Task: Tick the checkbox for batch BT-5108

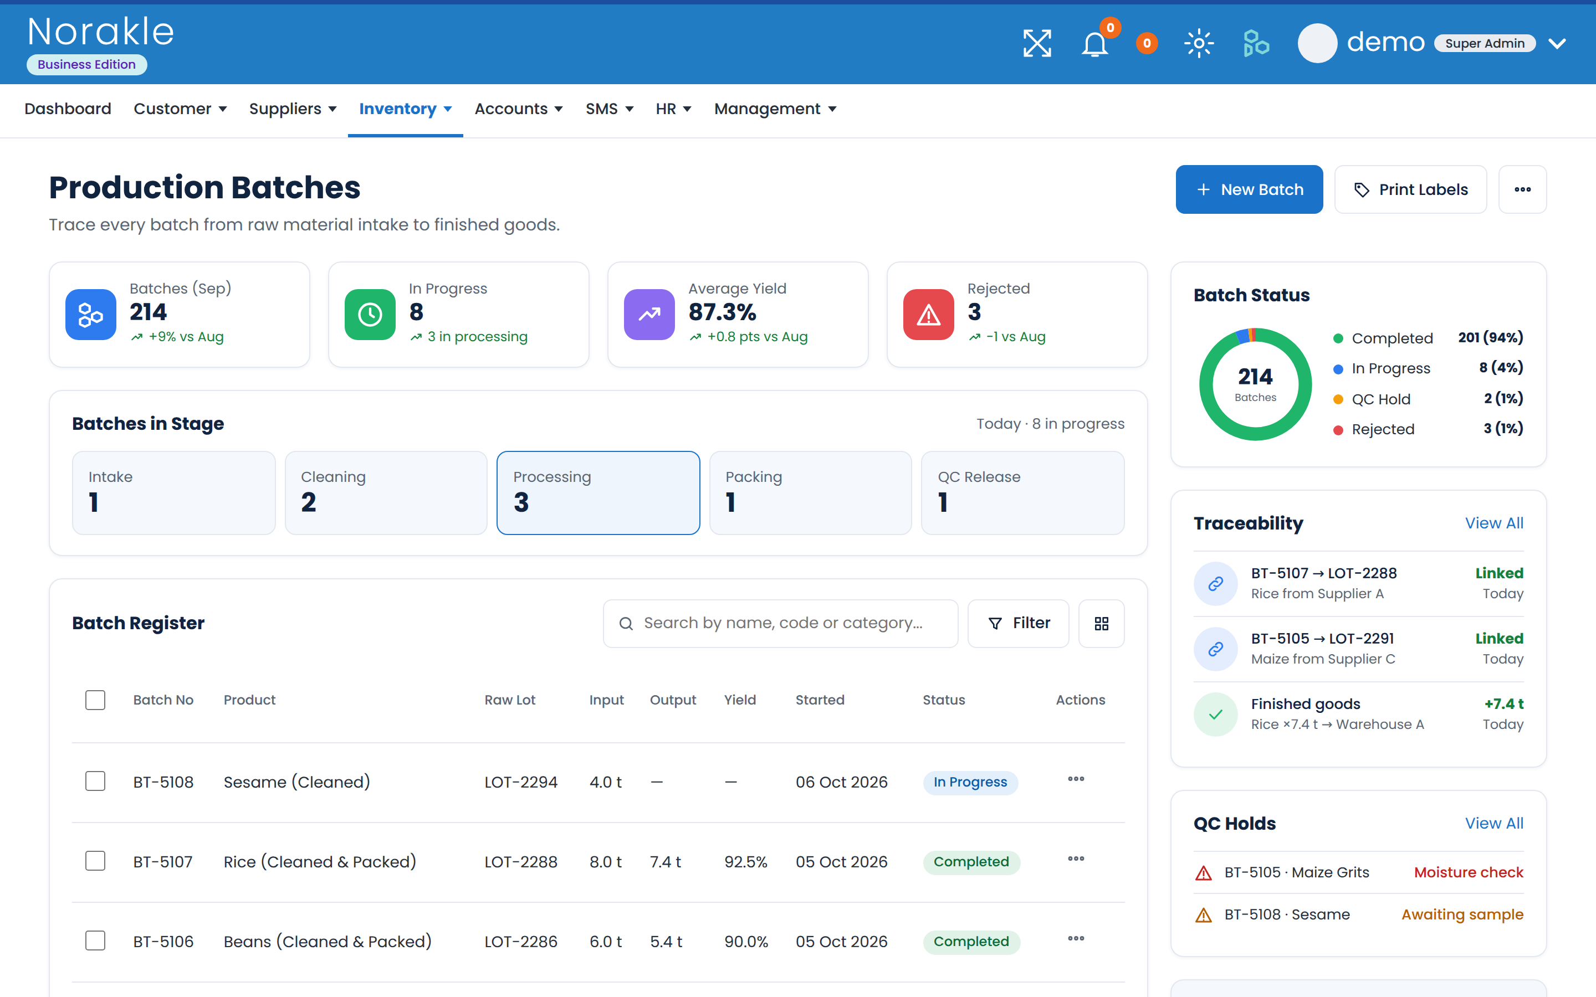Action: [95, 782]
